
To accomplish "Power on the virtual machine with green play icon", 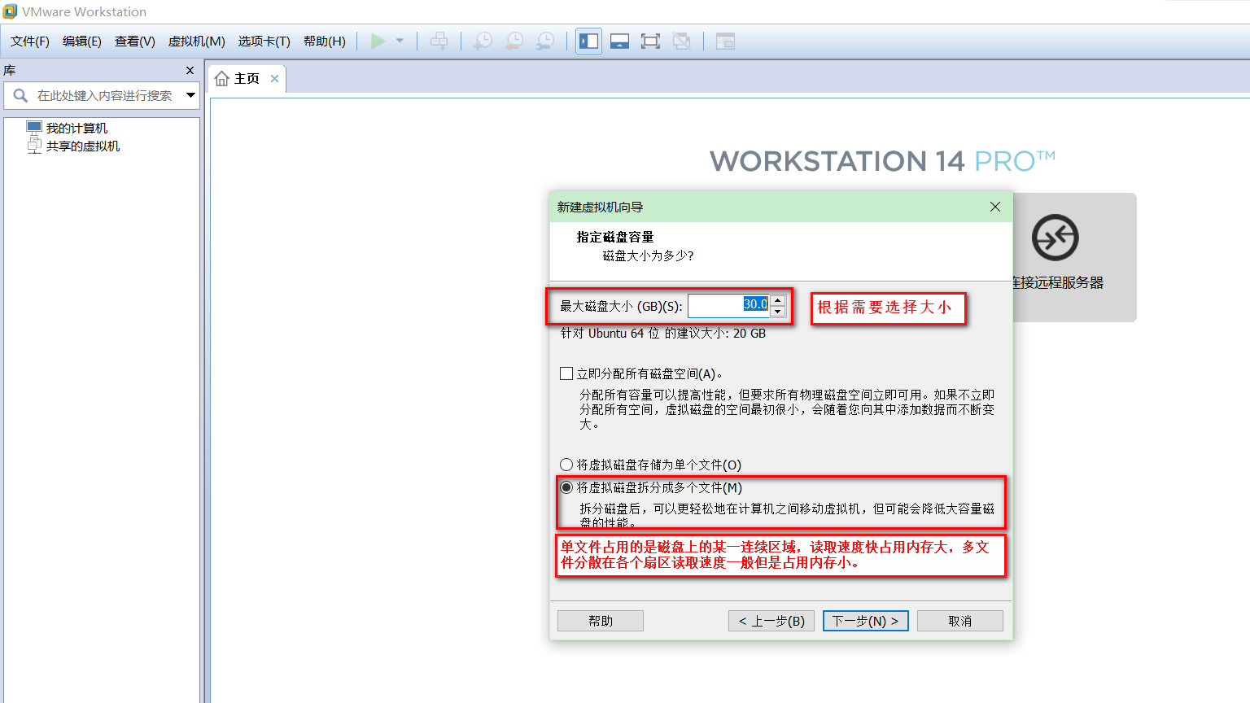I will coord(378,41).
